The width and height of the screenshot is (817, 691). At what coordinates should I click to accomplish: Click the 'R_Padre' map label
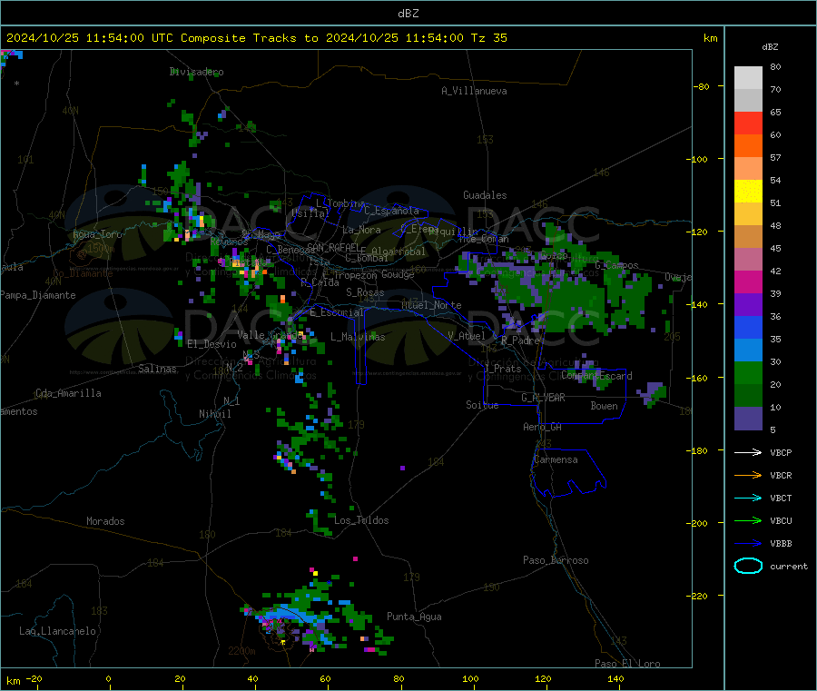pos(520,341)
